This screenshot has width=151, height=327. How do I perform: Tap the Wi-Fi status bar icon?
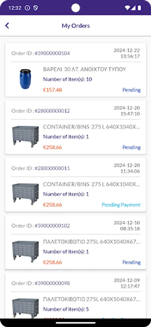(x=127, y=8)
